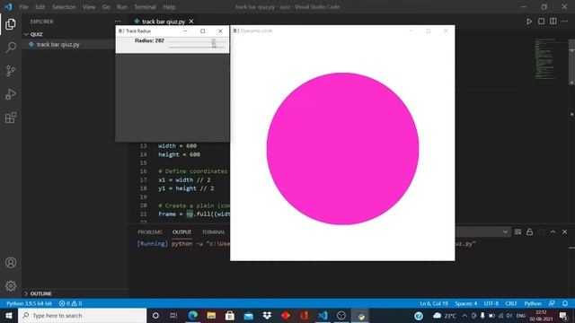Open Help menu

tap(169, 7)
